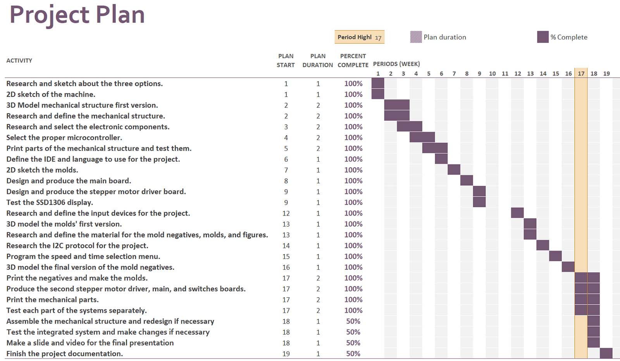Image resolution: width=620 pixels, height=361 pixels.
Task: Select 'Make a slide and video' activity
Action: coord(90,344)
